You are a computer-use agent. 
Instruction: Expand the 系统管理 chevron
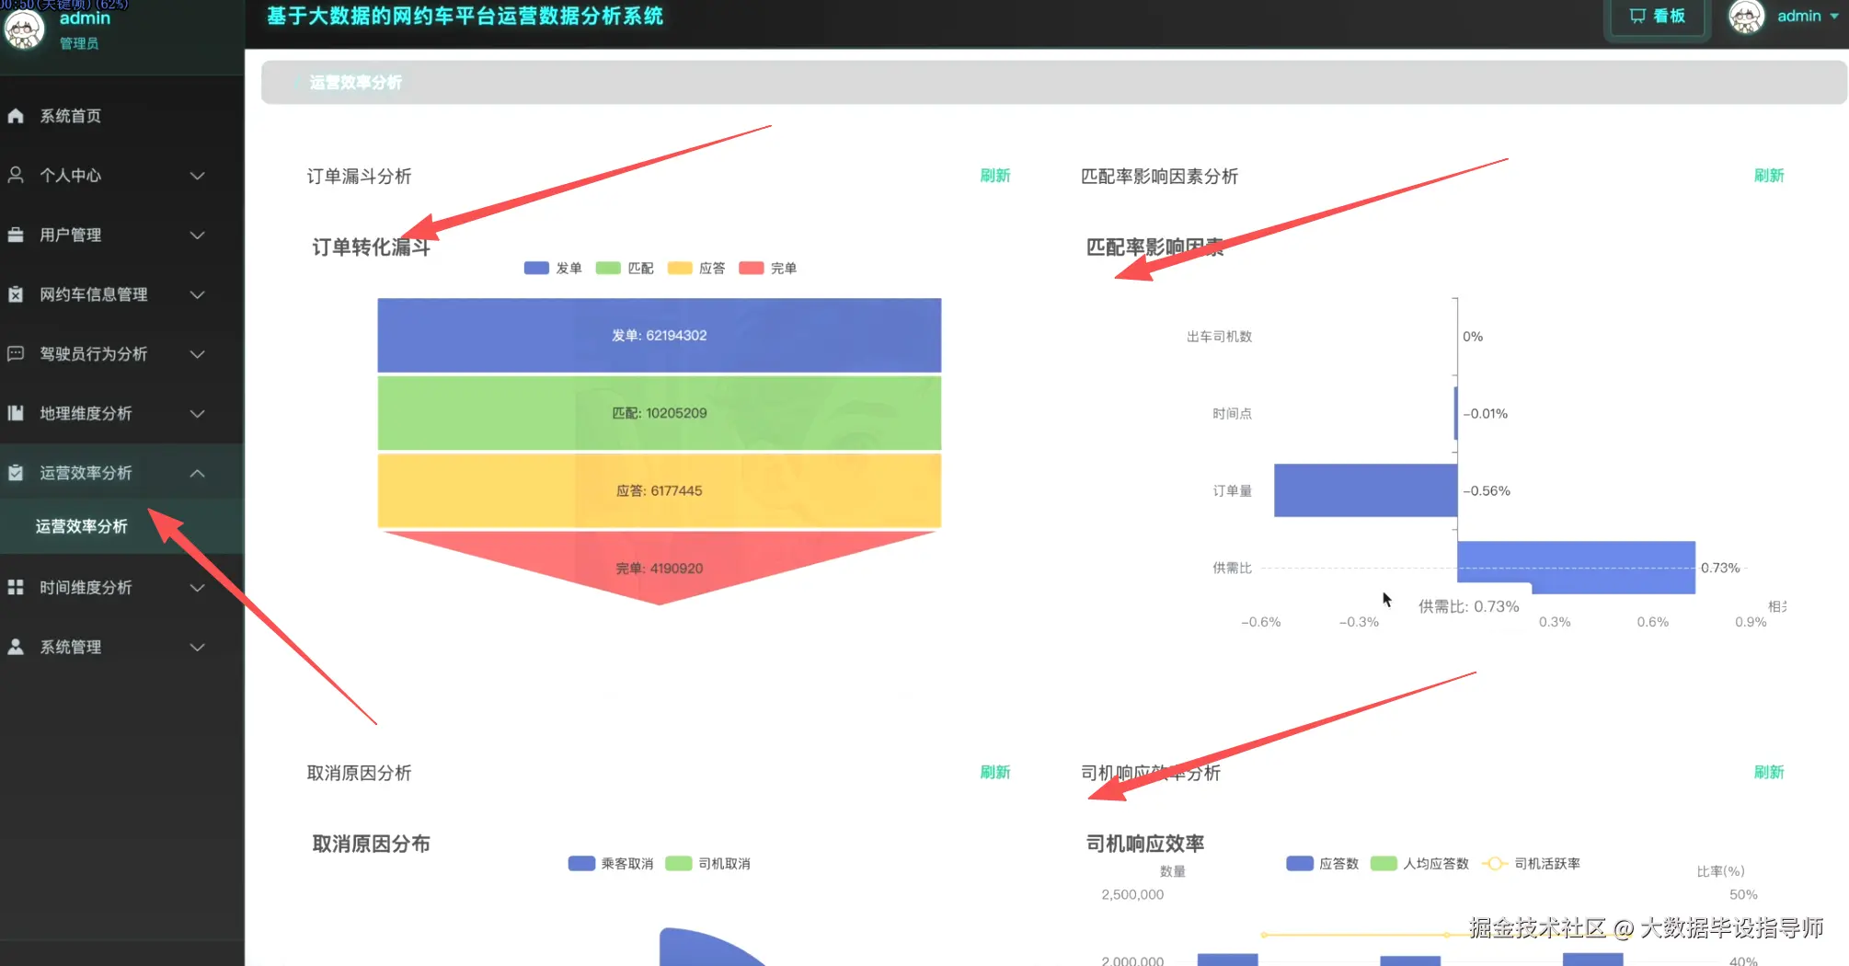click(197, 647)
